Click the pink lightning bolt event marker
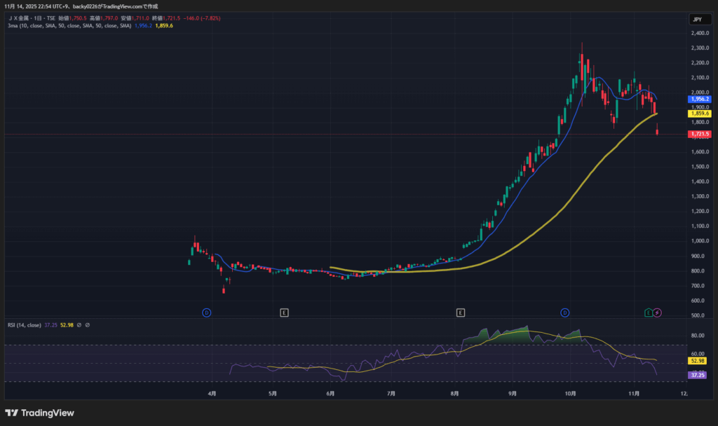Image resolution: width=718 pixels, height=426 pixels. (658, 312)
